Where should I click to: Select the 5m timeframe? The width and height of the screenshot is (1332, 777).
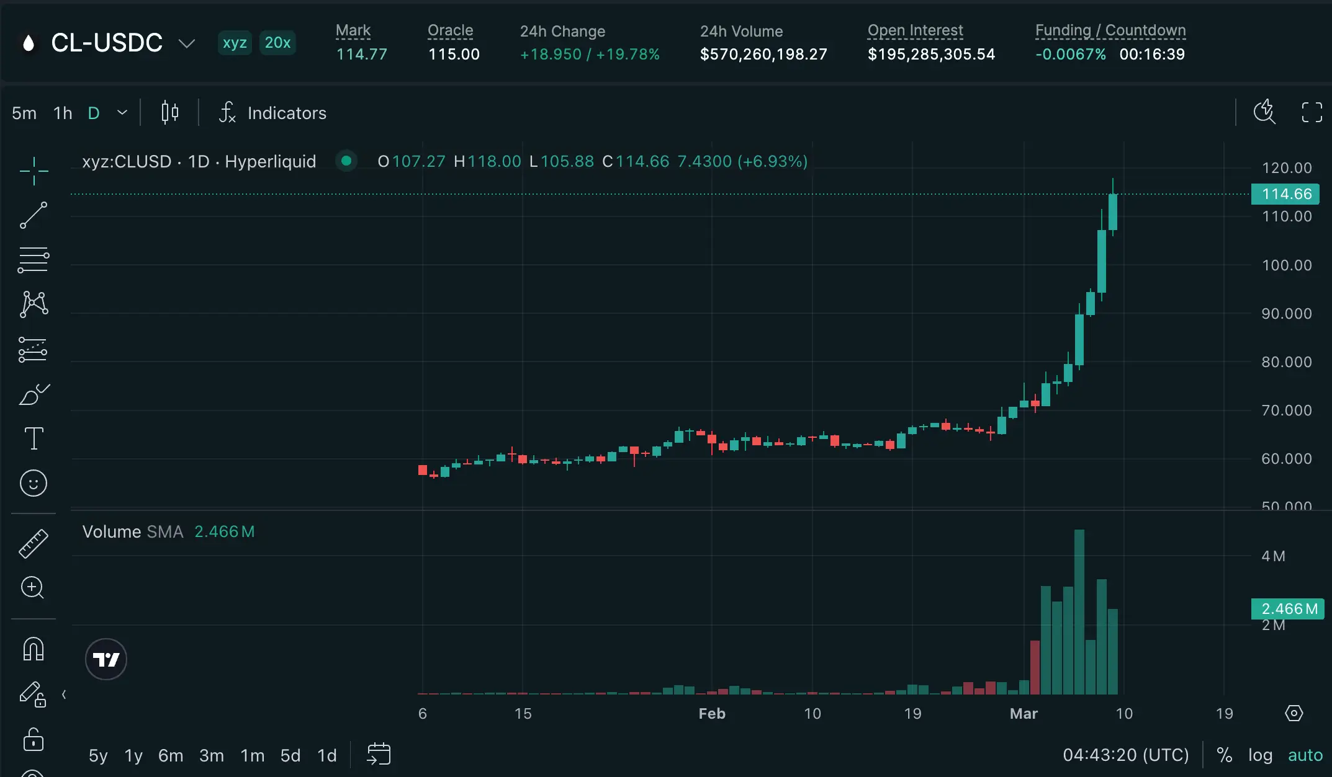(x=24, y=113)
